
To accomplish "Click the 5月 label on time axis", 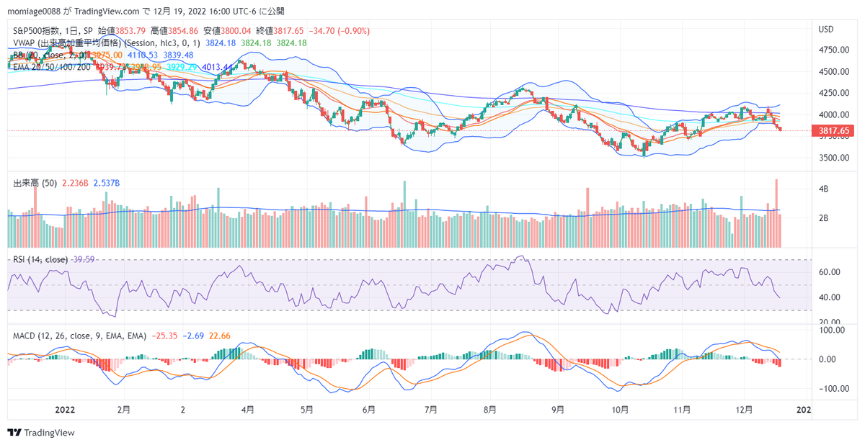I will [x=306, y=409].
